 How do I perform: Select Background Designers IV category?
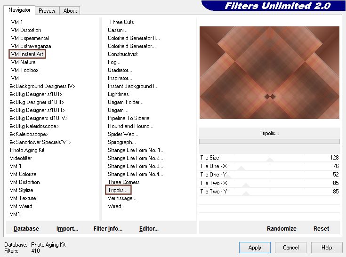[42, 86]
